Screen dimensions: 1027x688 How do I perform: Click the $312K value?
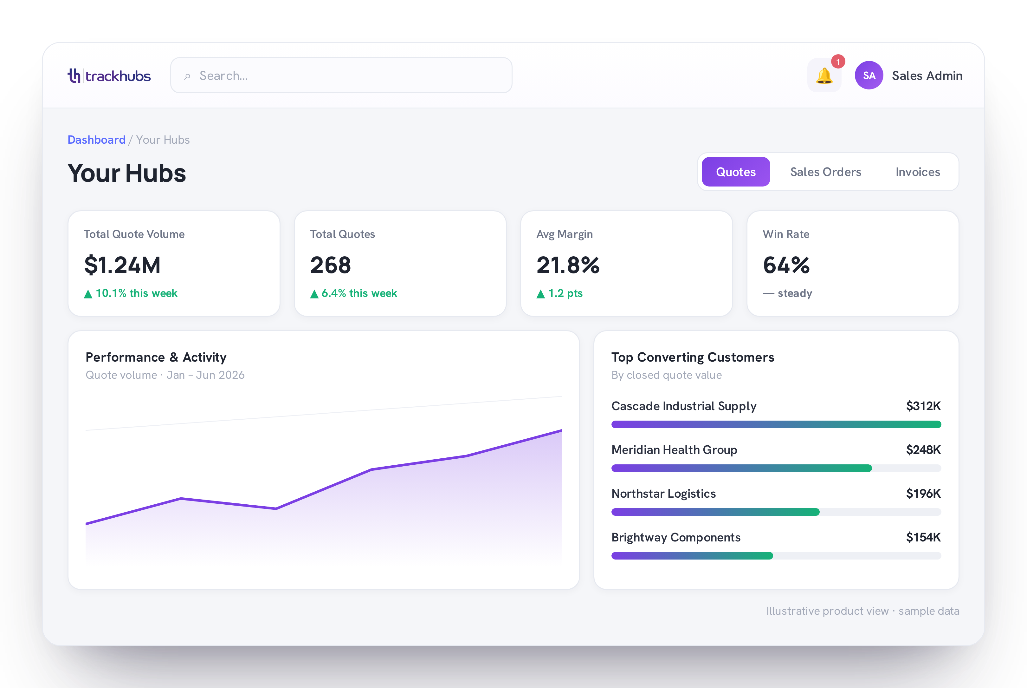[924, 406]
